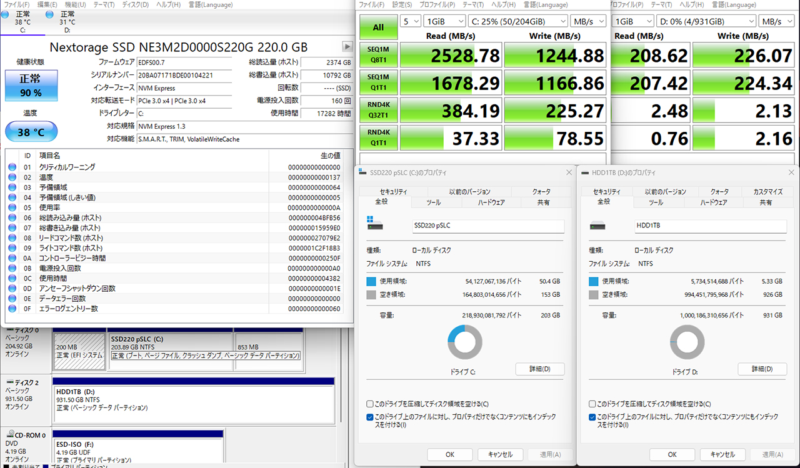800x468 pixels.
Task: Open the D: 0% (4/931GiB) drive dropdown
Action: pyautogui.click(x=707, y=21)
